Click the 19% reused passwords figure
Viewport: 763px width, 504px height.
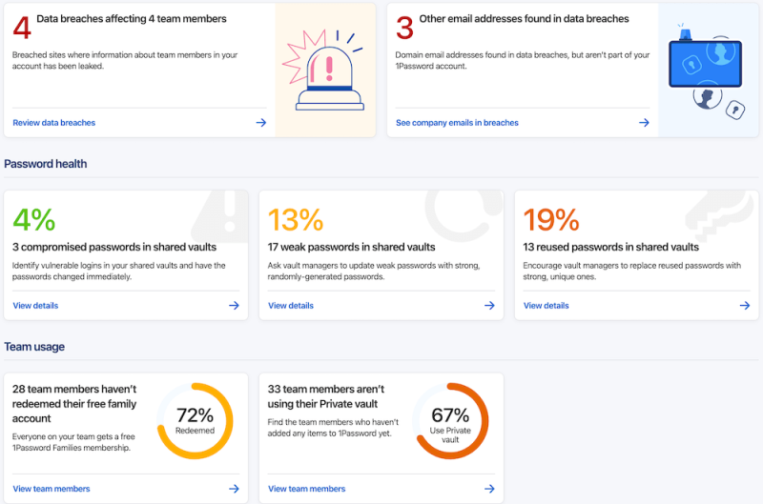pos(551,219)
